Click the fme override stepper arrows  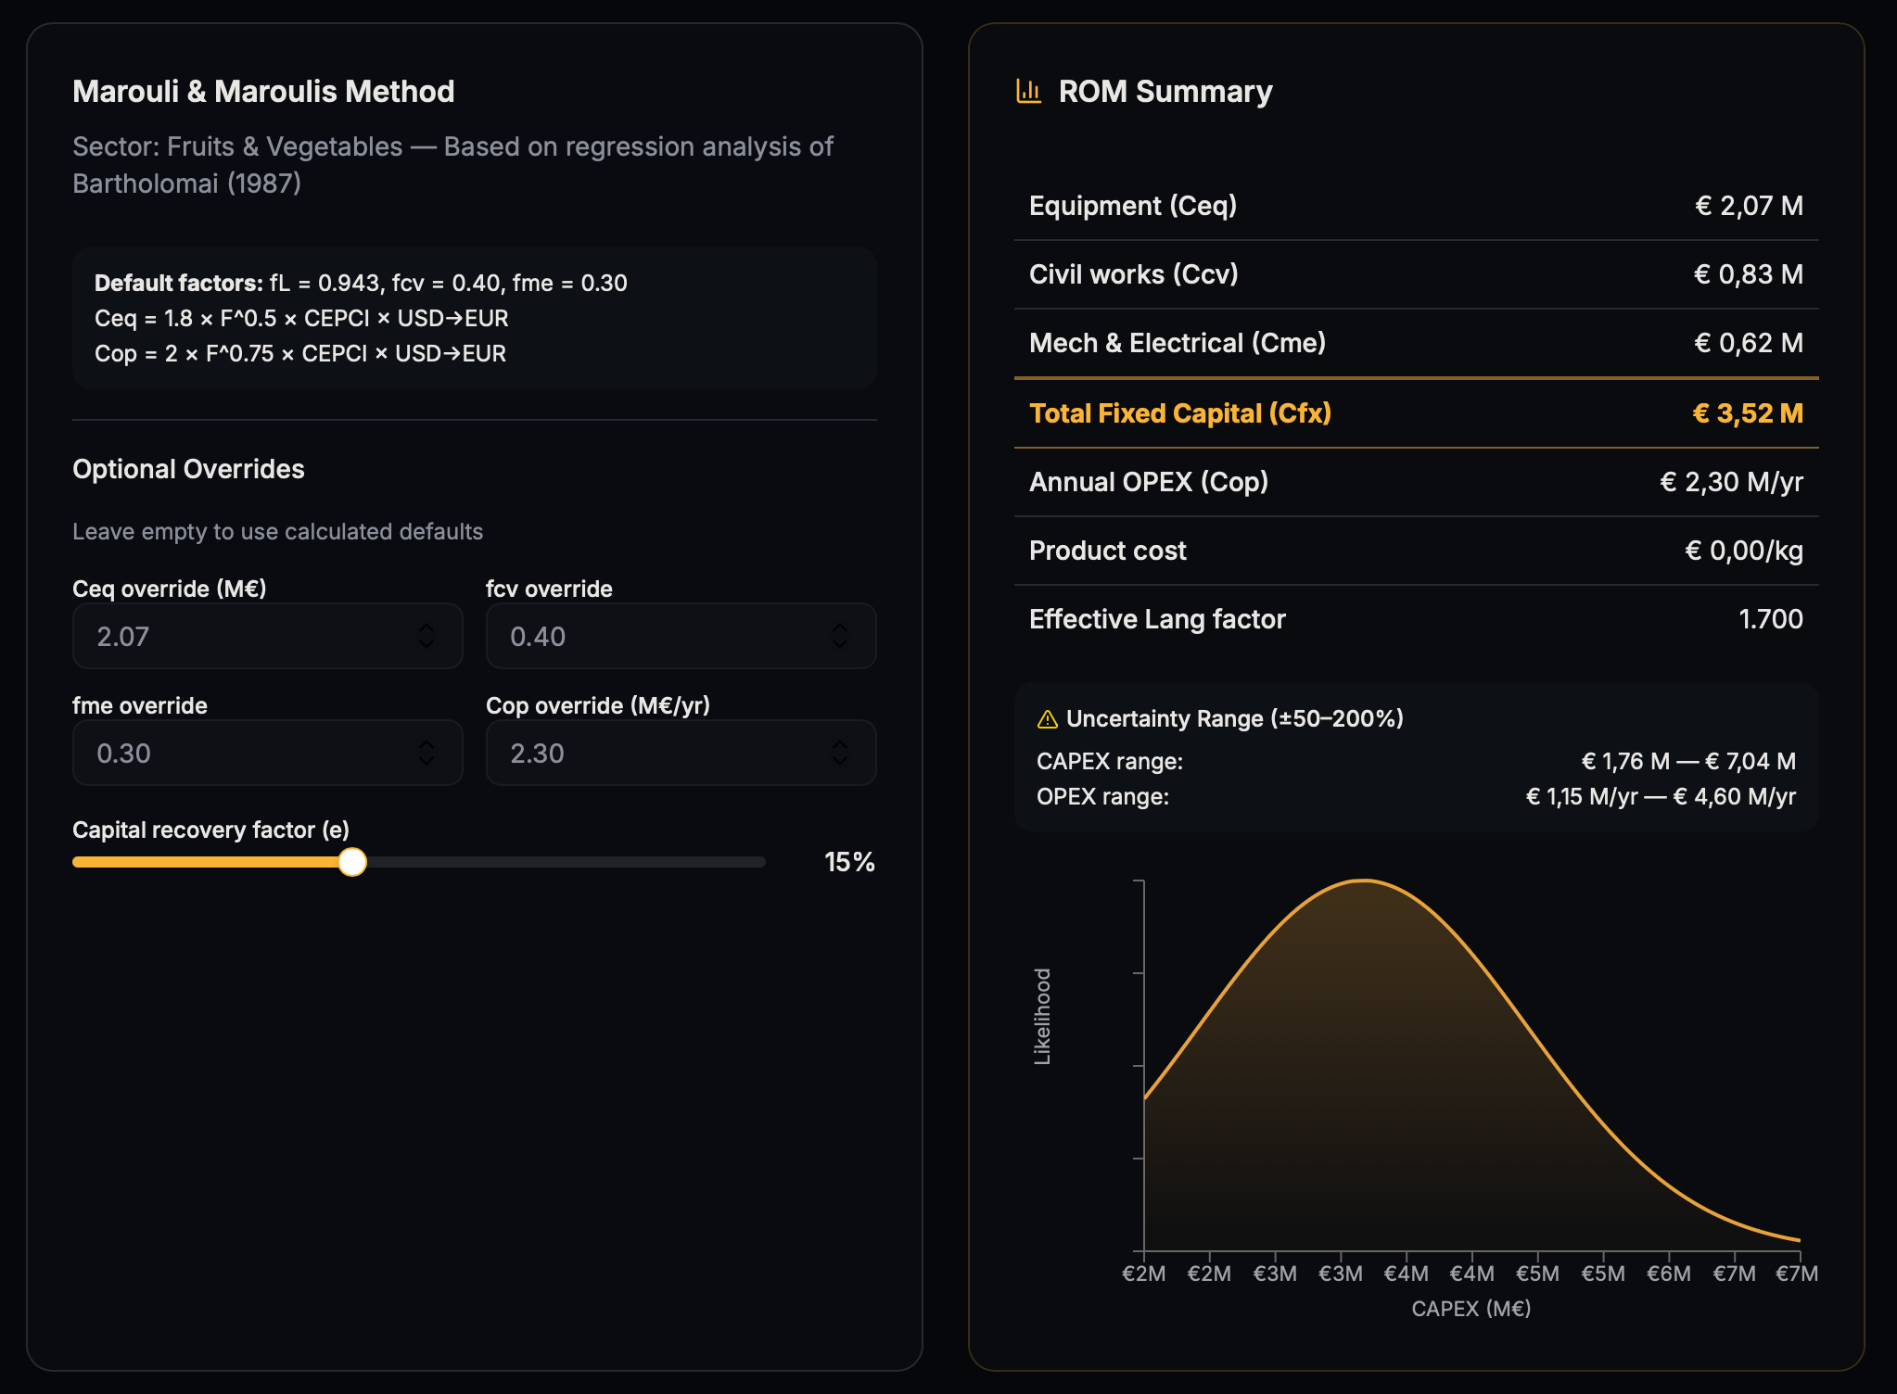pos(426,753)
